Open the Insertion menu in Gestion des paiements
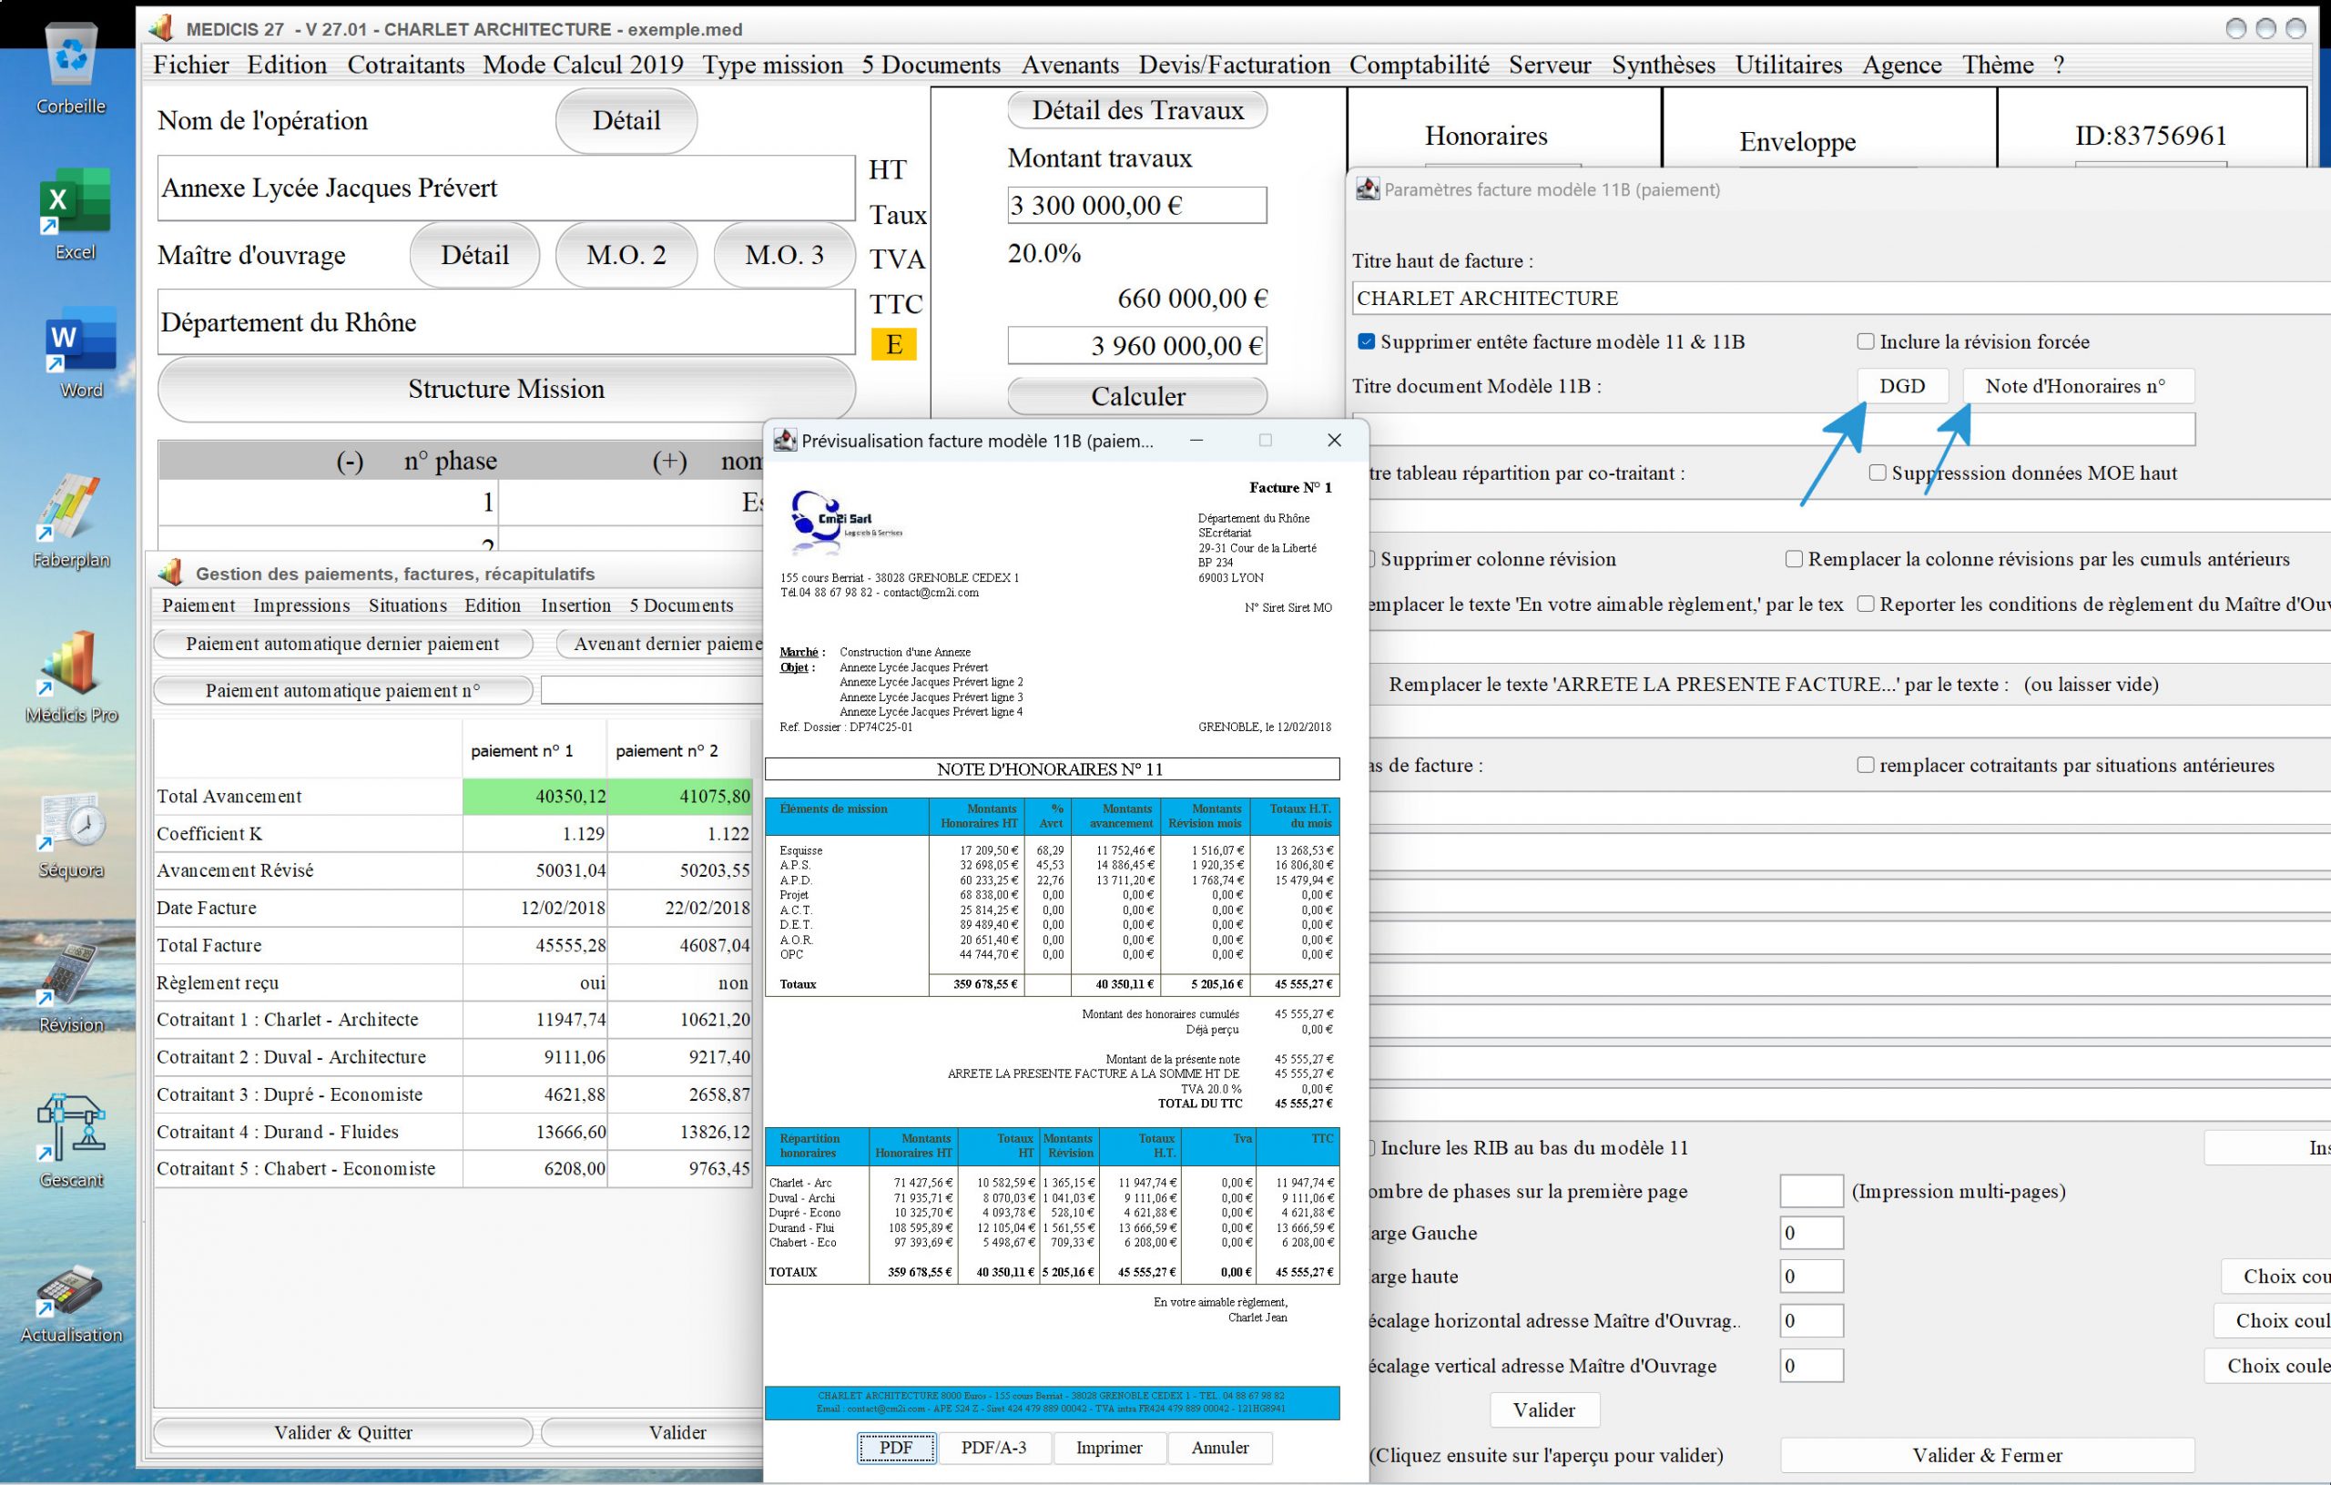Image resolution: width=2331 pixels, height=1485 pixels. tap(576, 605)
